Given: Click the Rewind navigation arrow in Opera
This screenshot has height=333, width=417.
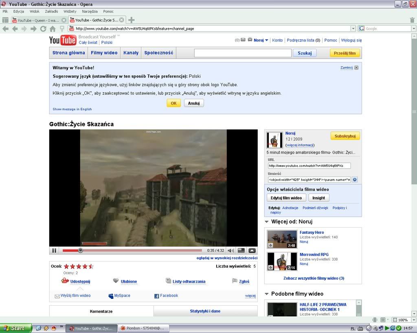Looking at the screenshot, I should point(5,29).
